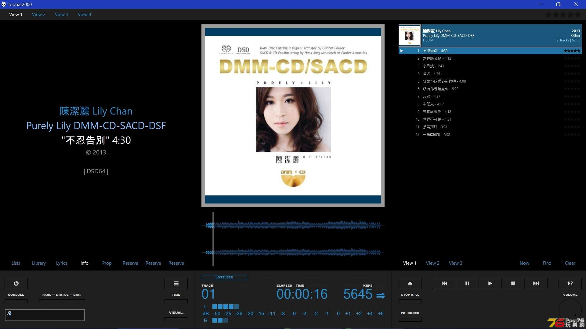Open the Prop. tab

tap(107, 263)
